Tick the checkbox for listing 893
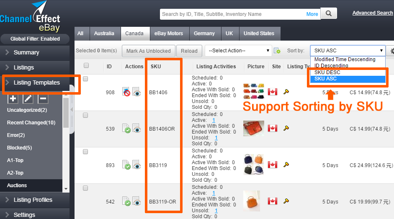 pyautogui.click(x=85, y=152)
